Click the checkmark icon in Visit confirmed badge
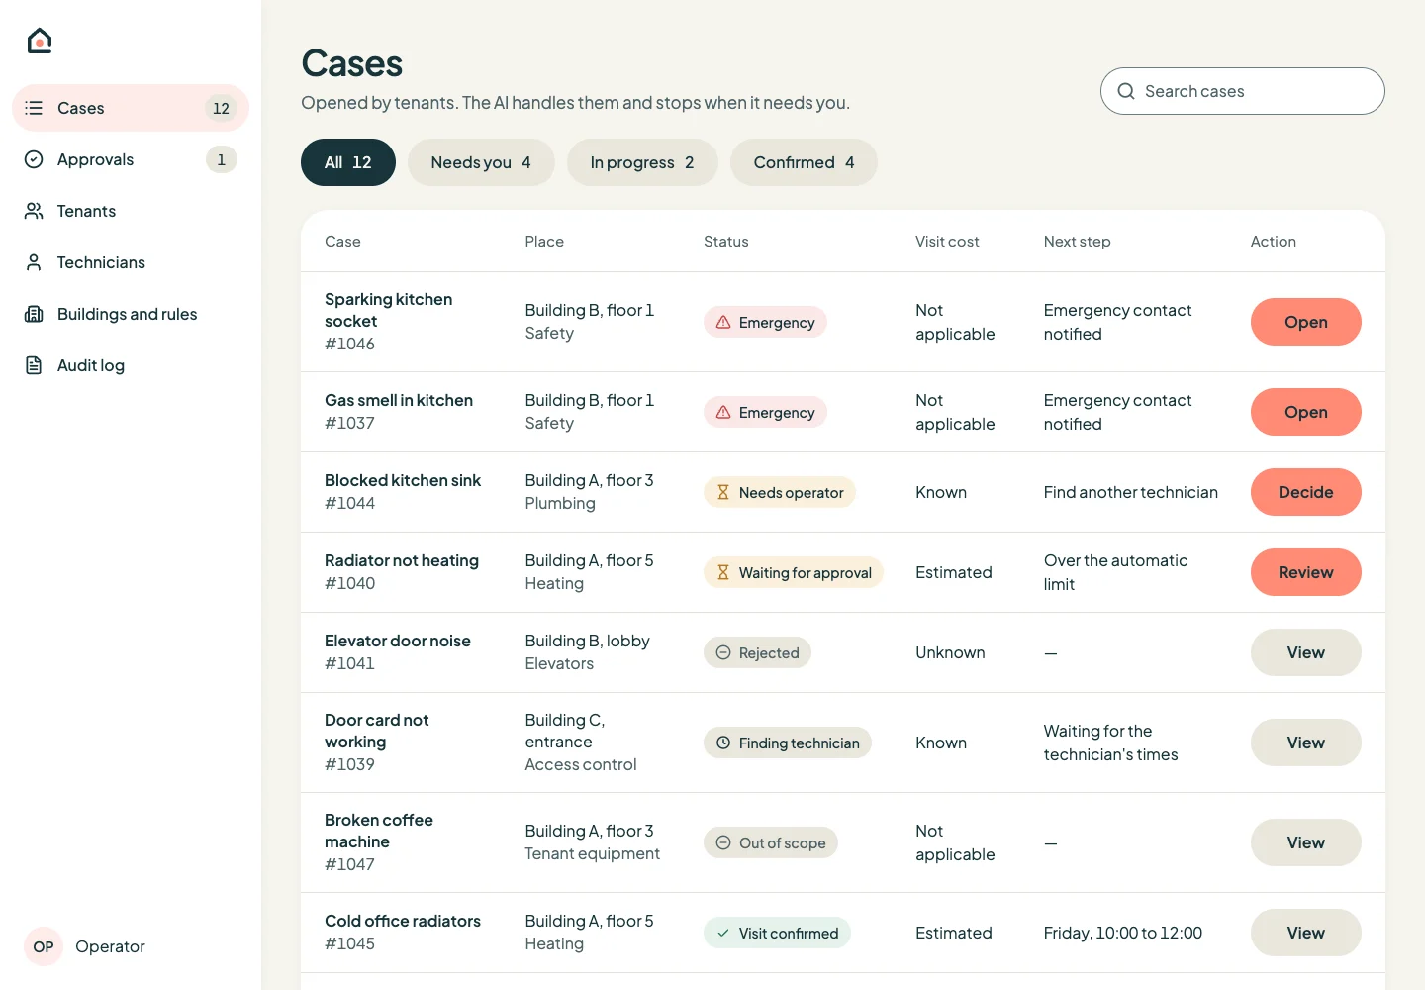The width and height of the screenshot is (1425, 990). point(723,933)
